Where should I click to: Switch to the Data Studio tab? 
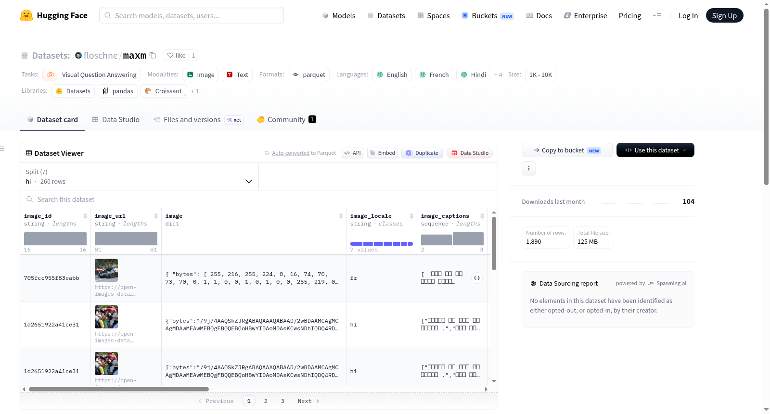(x=116, y=120)
